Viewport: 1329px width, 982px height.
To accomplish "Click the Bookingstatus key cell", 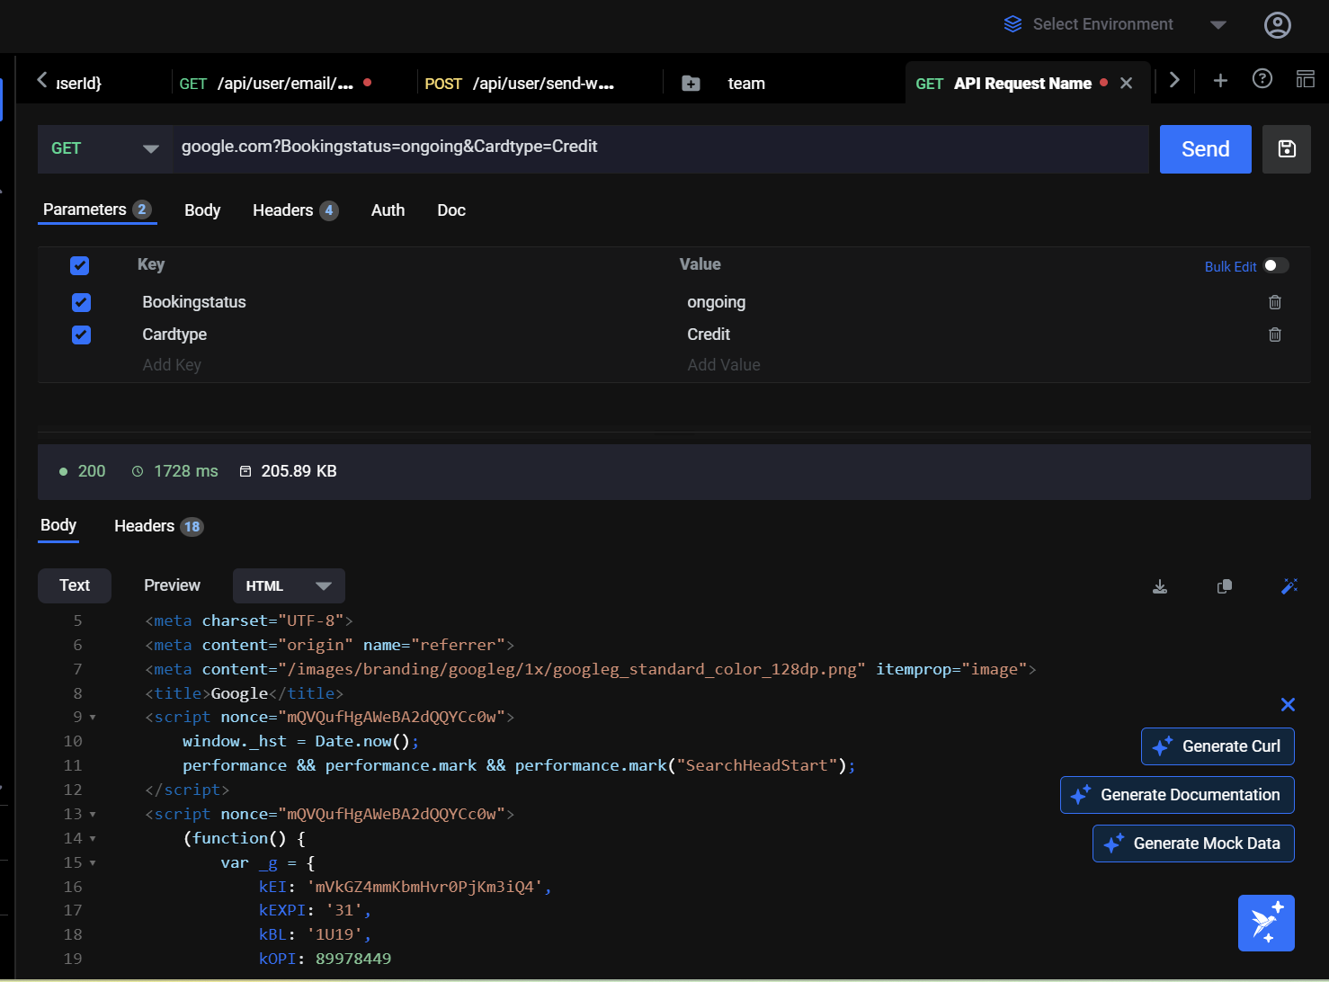I will [x=194, y=302].
